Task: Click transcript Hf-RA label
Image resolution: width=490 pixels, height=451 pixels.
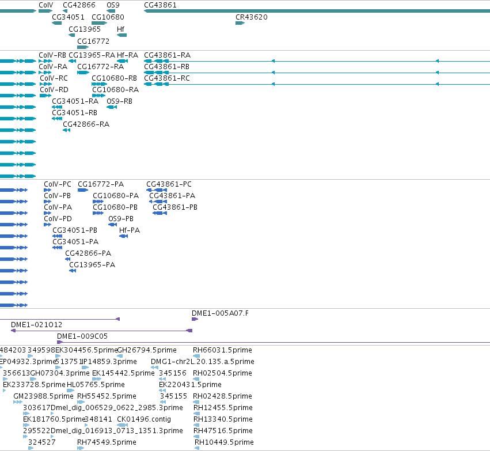Action: coord(127,55)
